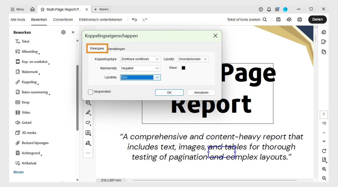Open the Alle tools tab

pyautogui.click(x=18, y=20)
